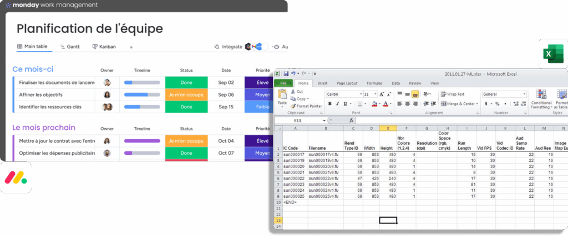The width and height of the screenshot is (568, 236).
Task: Switch to the Page Layout ribbon tab
Action: point(347,83)
